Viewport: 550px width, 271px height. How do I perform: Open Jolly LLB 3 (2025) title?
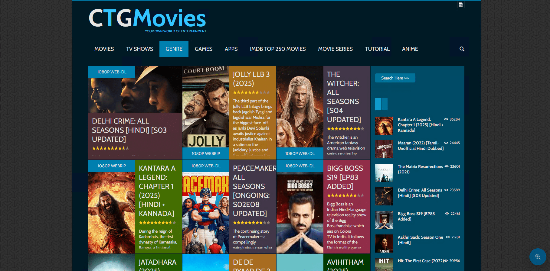tap(251, 79)
